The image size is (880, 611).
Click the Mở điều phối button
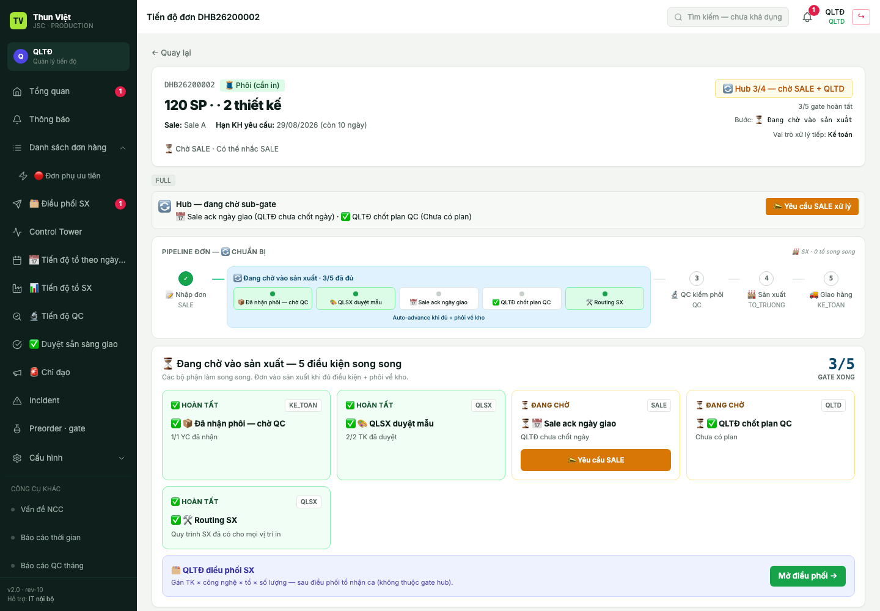click(808, 576)
